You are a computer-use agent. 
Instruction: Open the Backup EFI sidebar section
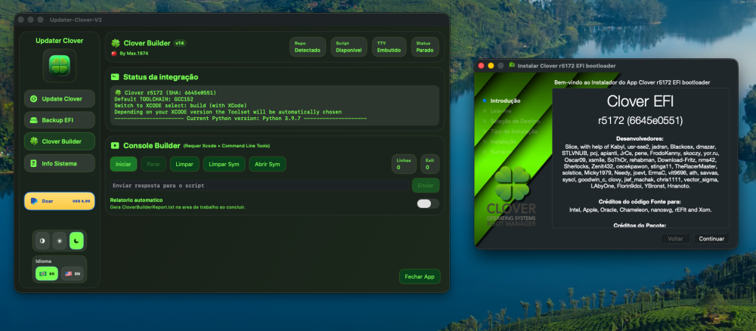click(x=59, y=120)
